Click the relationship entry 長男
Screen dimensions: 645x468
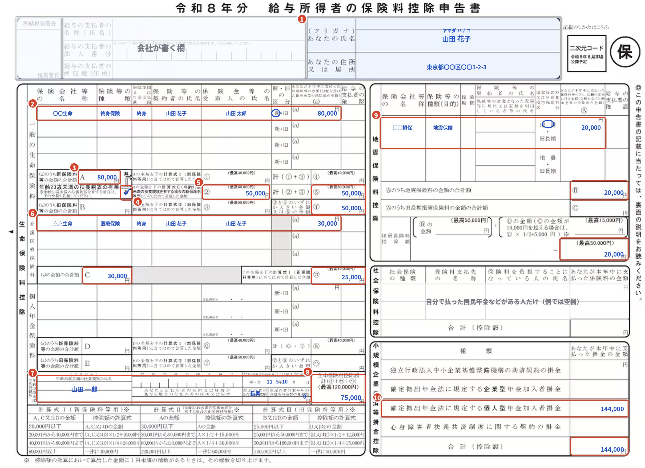(255, 394)
